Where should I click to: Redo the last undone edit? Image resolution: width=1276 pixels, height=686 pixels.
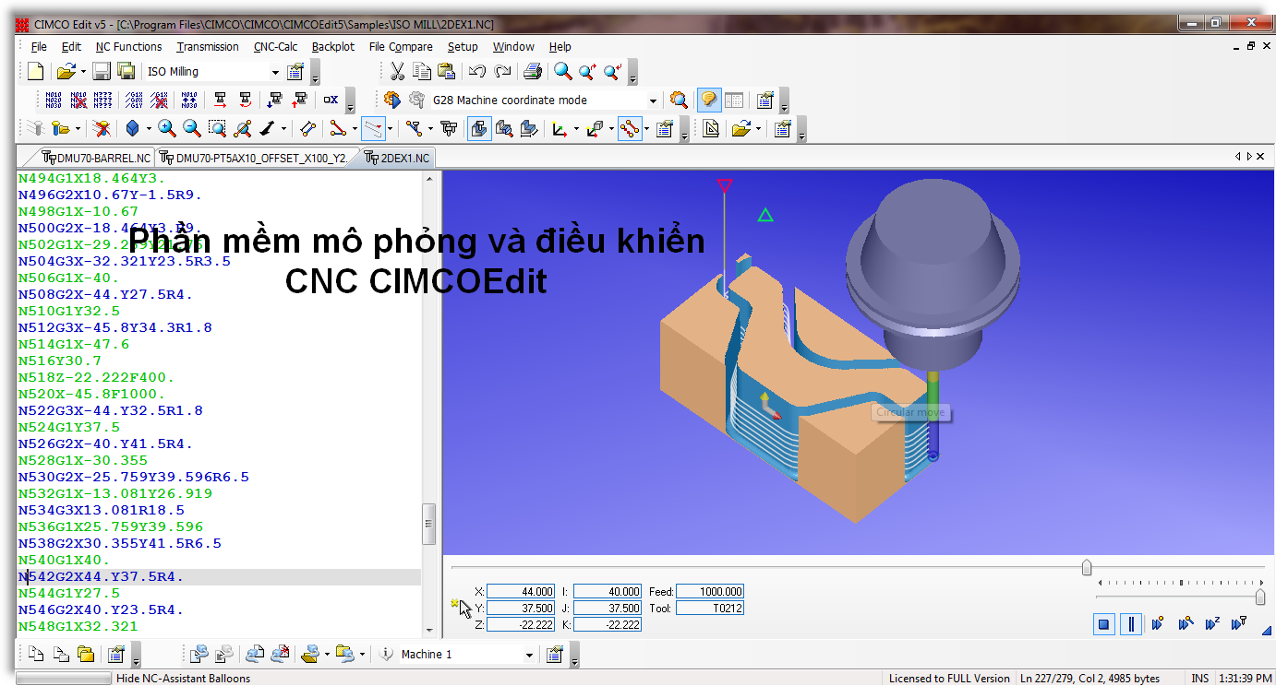pyautogui.click(x=502, y=71)
